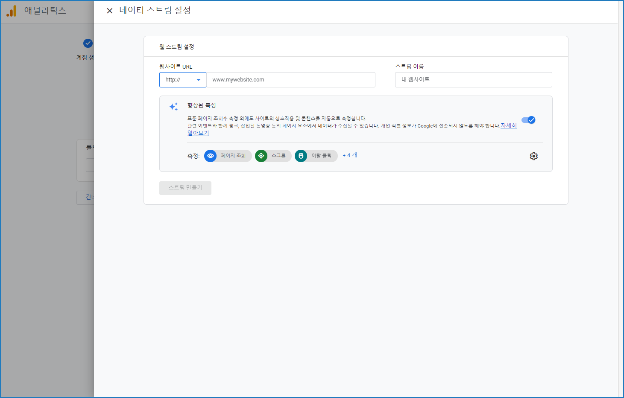
Task: Click the Google Analytics logo icon
Action: [12, 11]
